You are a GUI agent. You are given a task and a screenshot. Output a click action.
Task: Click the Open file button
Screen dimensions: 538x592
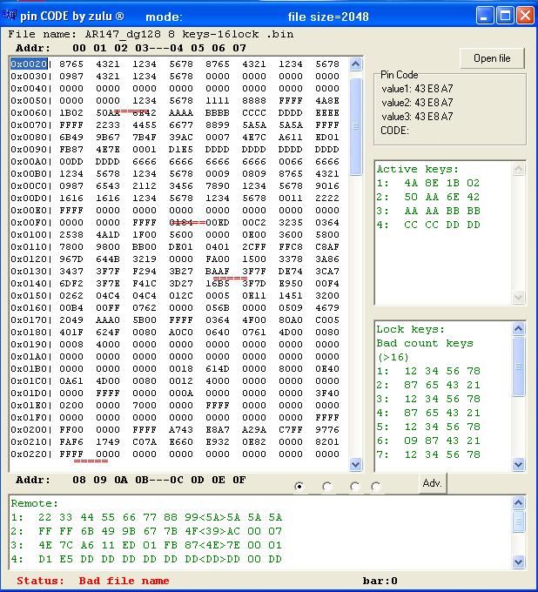coord(492,58)
